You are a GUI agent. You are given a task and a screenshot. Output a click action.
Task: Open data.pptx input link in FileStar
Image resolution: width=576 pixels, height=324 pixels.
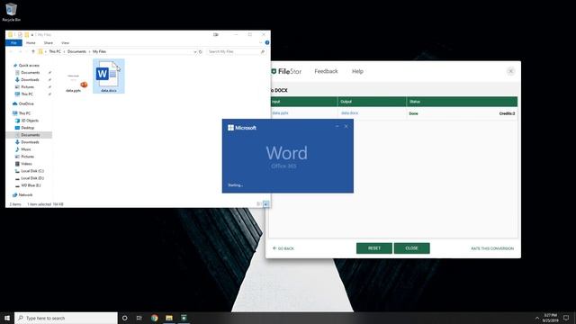click(280, 113)
